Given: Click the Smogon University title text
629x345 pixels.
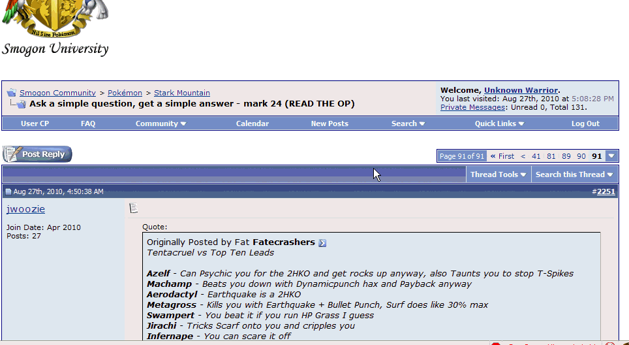Looking at the screenshot, I should click(55, 49).
